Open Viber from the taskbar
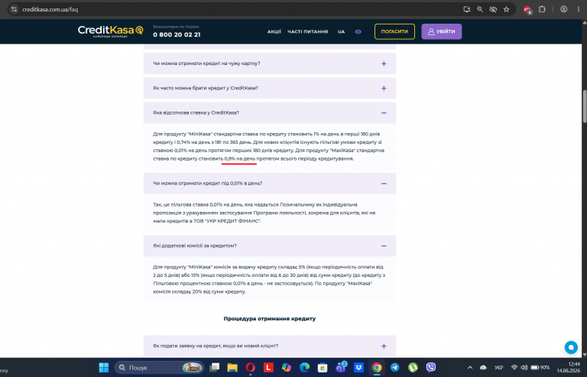This screenshot has height=377, width=587. coord(431,368)
